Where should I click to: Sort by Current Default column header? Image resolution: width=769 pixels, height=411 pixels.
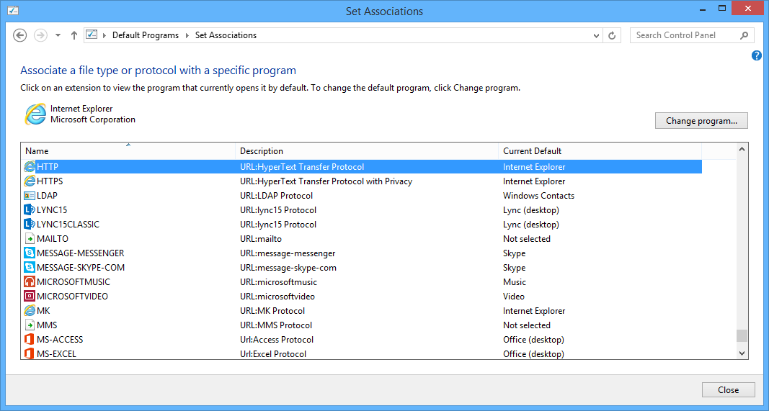600,151
